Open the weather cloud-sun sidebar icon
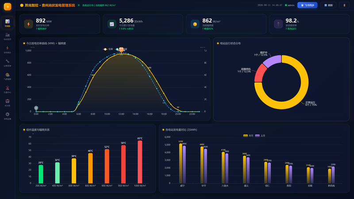The width and height of the screenshot is (354, 199). pyautogui.click(x=8, y=76)
